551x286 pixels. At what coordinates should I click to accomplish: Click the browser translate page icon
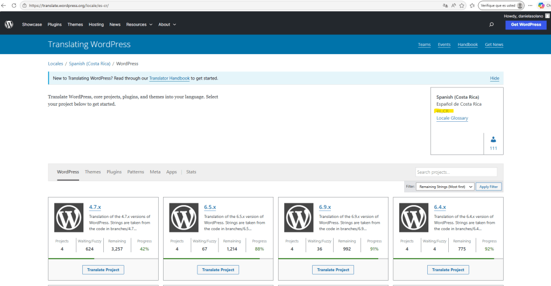pyautogui.click(x=445, y=5)
